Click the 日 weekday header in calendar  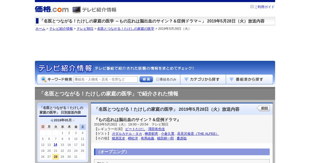coord(43,127)
